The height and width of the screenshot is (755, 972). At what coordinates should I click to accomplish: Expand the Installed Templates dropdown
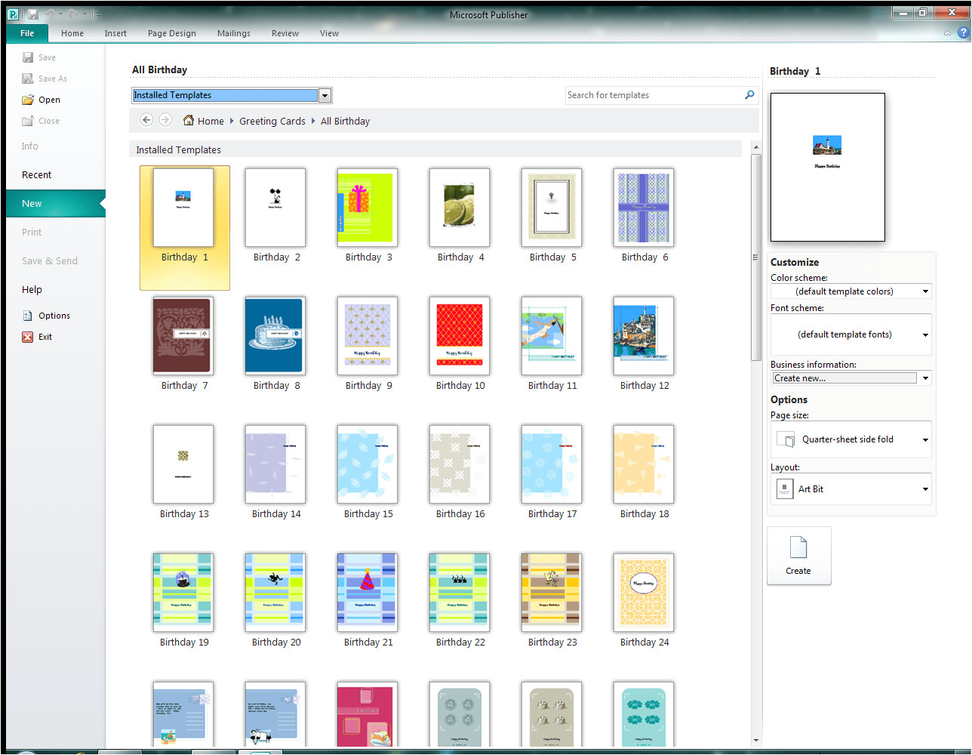(x=325, y=95)
